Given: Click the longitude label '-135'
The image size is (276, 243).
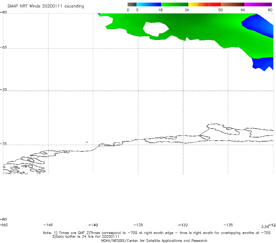Looking at the screenshot, I should pos(138,225).
